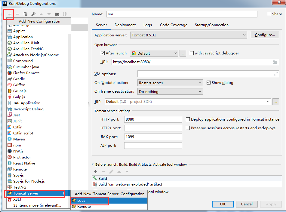Open the Application server dropdown

(x=189, y=35)
